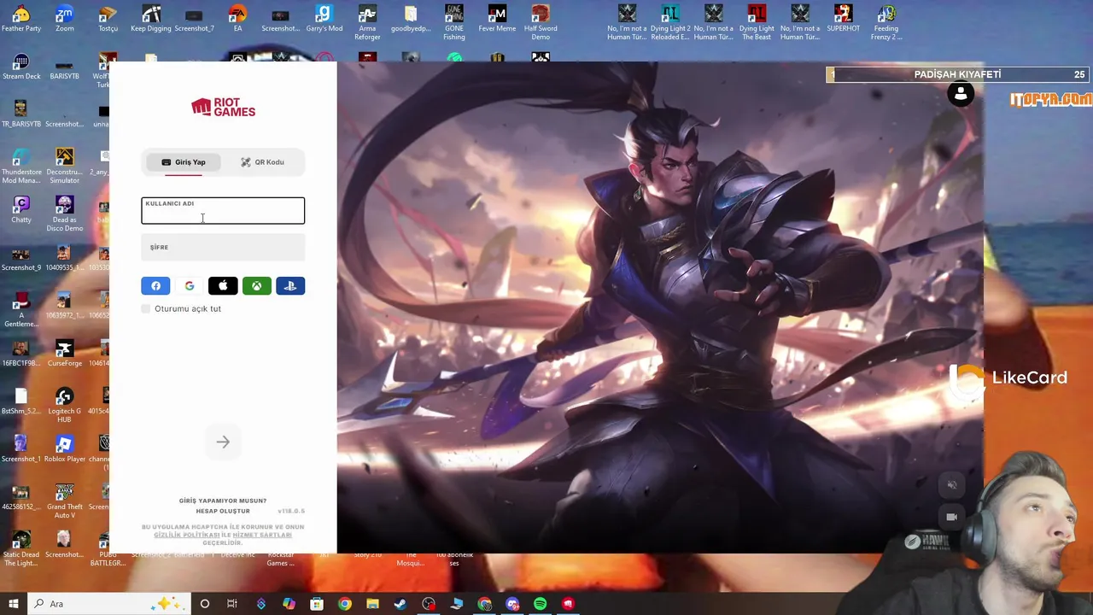Click the round profile avatar icon in overlay
The height and width of the screenshot is (615, 1093).
click(961, 94)
